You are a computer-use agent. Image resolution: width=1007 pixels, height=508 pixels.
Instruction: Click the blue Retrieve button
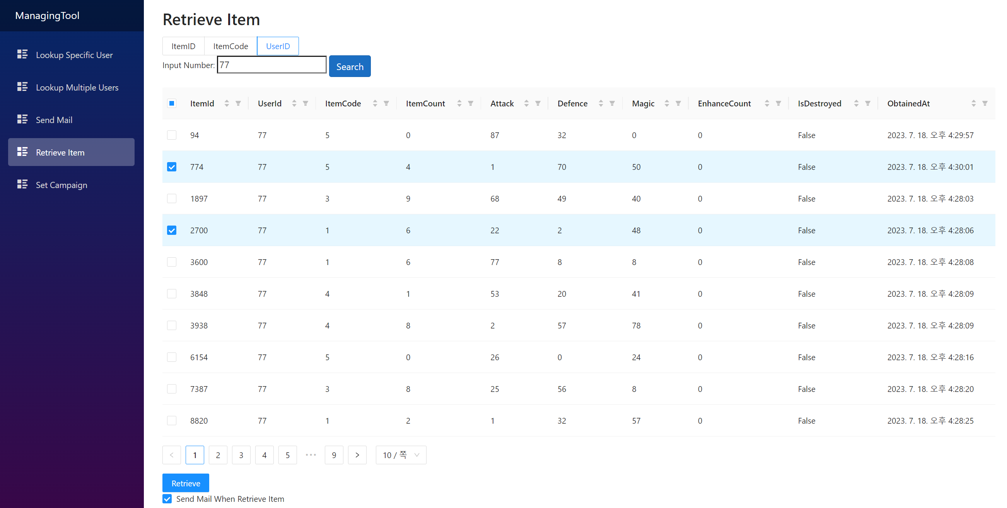[x=186, y=483]
